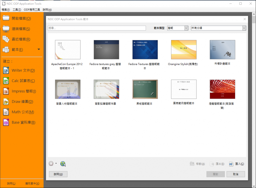Screen dimensions: 256x188
Task: Expand the 範本 arrow in sidebar
Action: coord(39,49)
